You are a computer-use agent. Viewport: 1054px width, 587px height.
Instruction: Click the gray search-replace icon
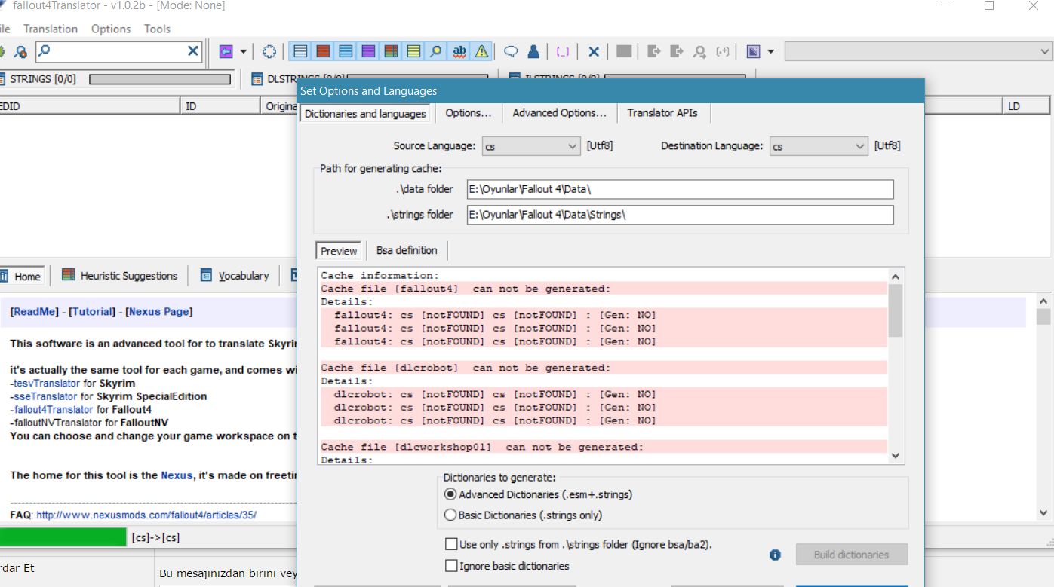tap(699, 51)
